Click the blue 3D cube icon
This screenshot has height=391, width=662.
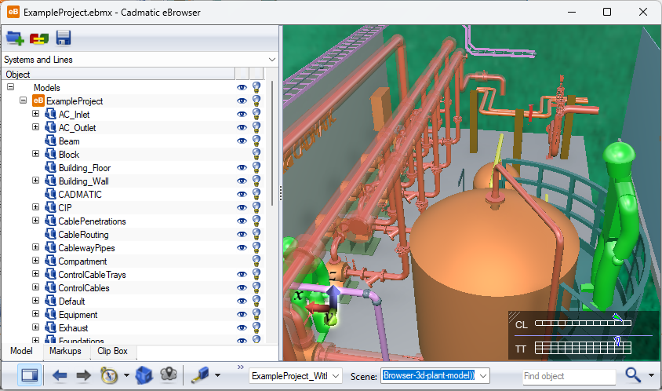(144, 375)
